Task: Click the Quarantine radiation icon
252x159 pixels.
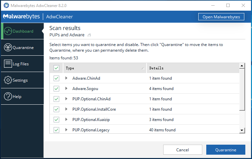Action: (8, 47)
